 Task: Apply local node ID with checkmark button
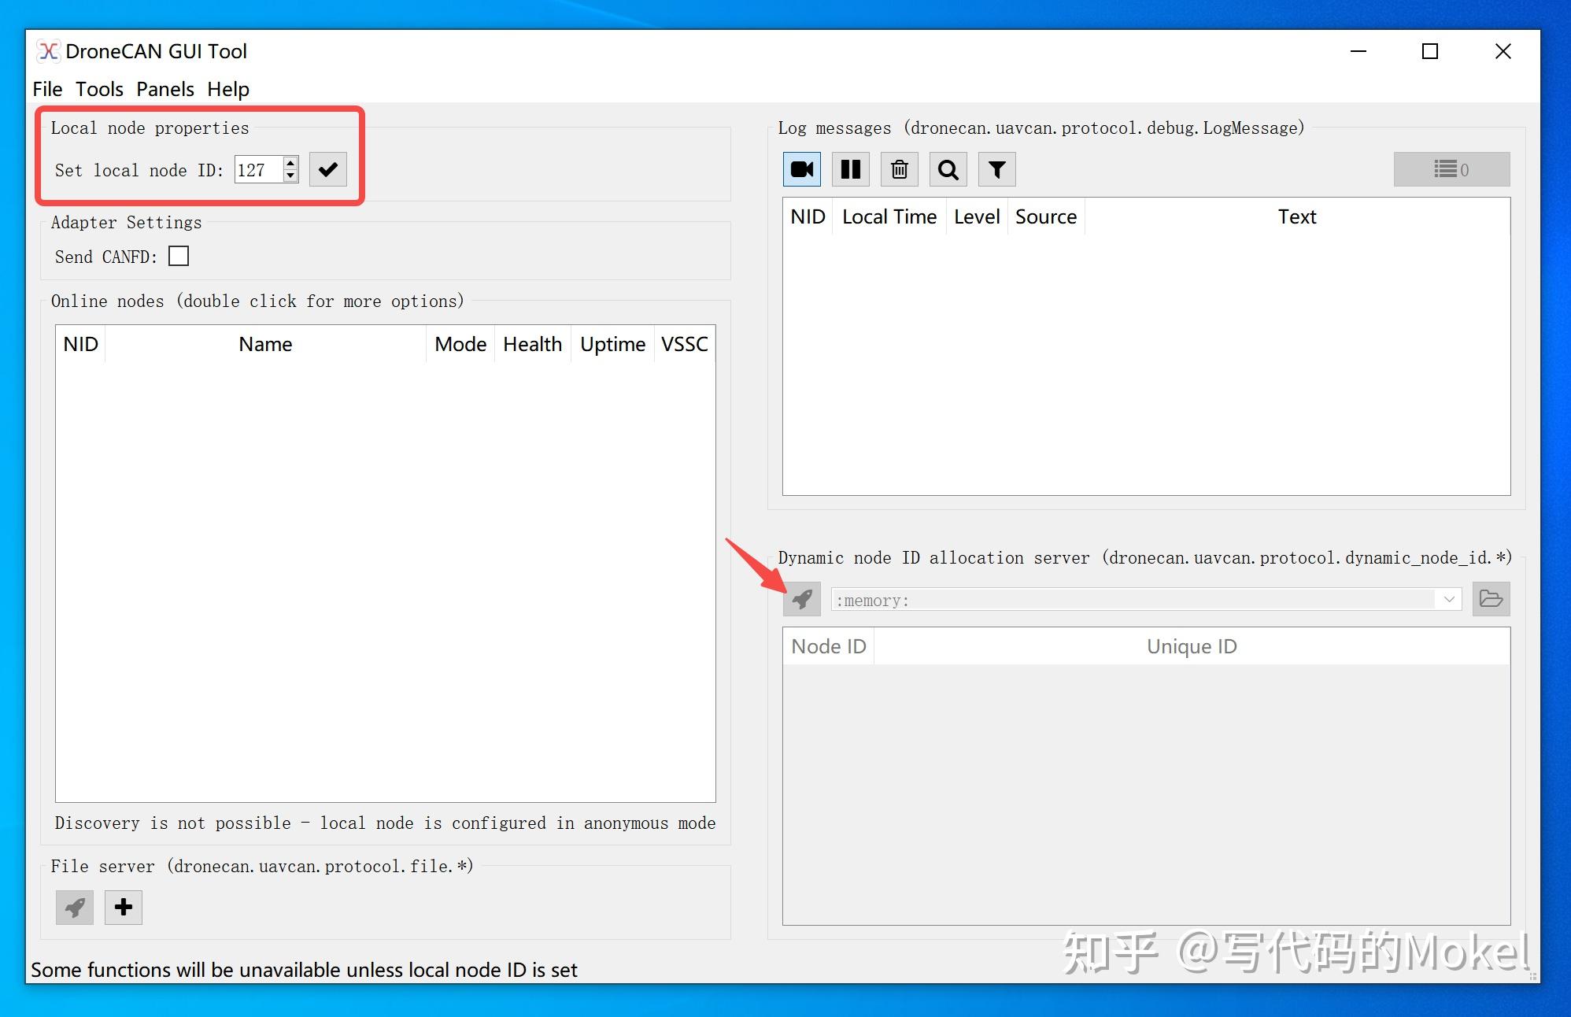[328, 169]
